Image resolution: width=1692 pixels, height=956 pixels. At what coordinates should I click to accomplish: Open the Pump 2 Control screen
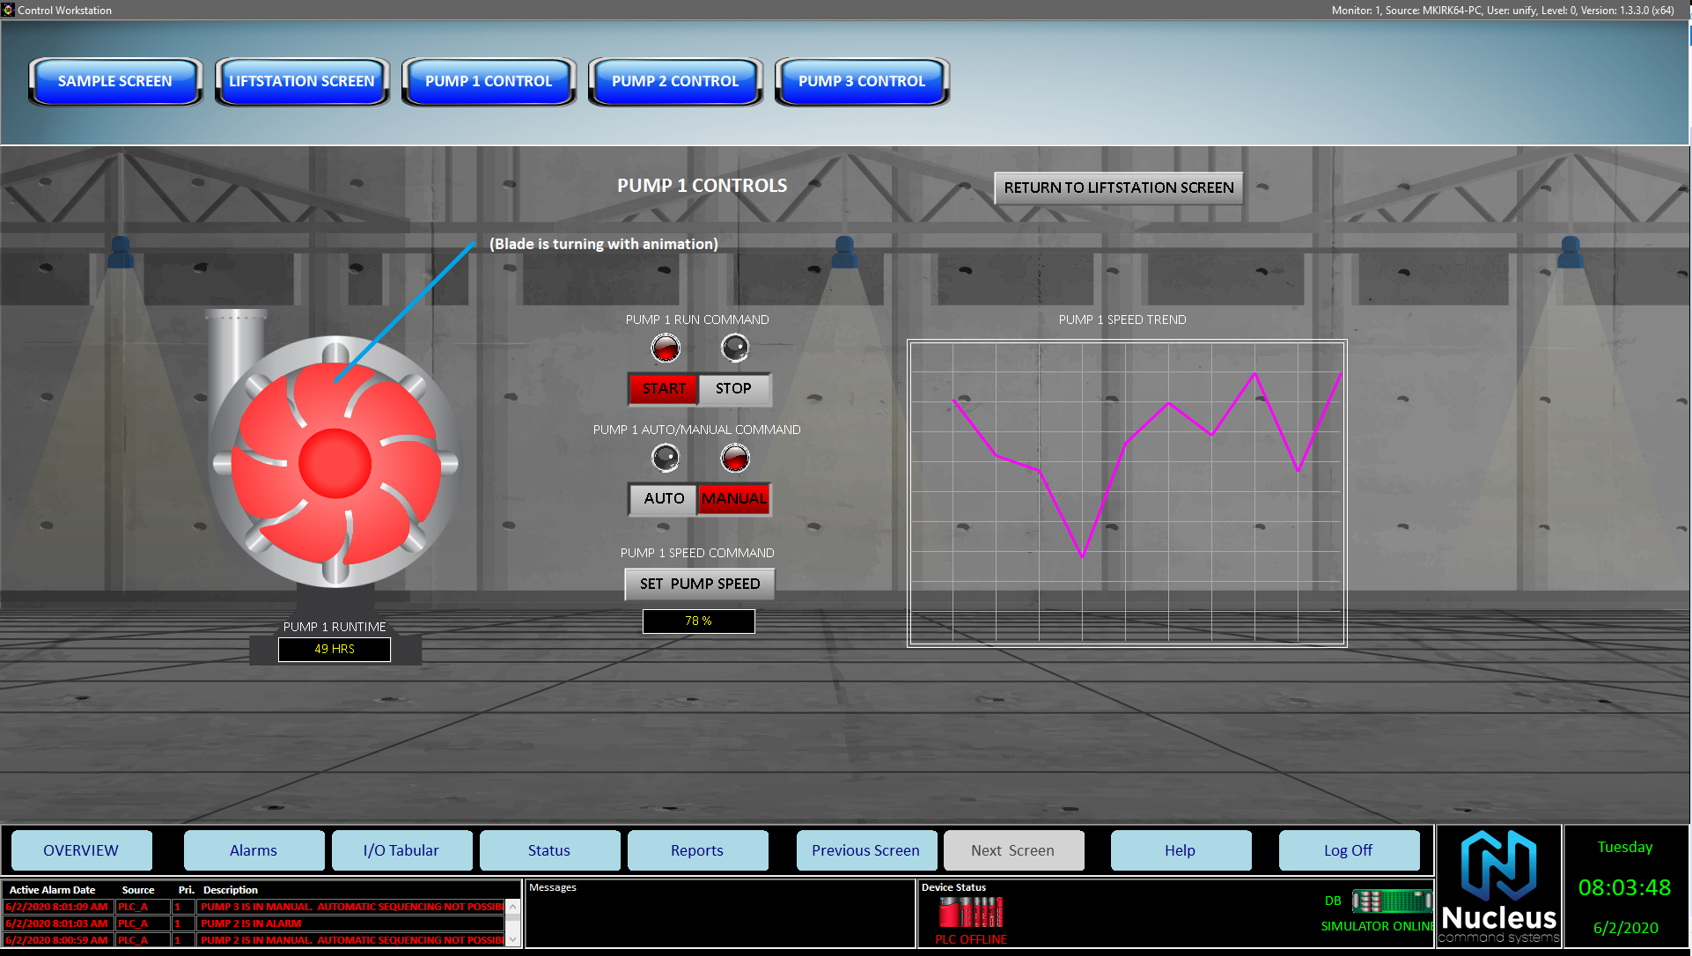pos(675,81)
